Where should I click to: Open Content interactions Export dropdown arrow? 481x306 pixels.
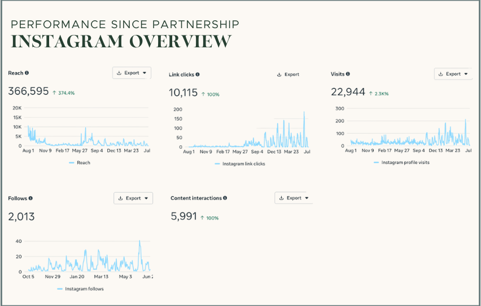click(307, 198)
